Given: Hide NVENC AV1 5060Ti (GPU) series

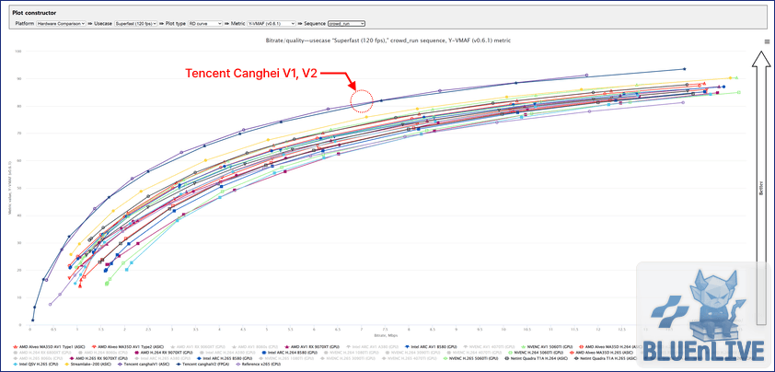Looking at the screenshot, I should [547, 347].
